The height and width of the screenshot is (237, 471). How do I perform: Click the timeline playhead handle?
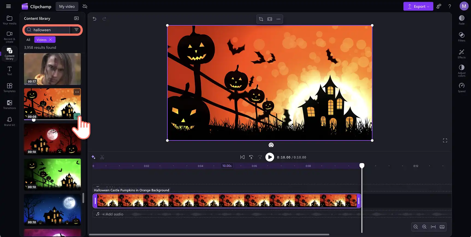(x=362, y=166)
